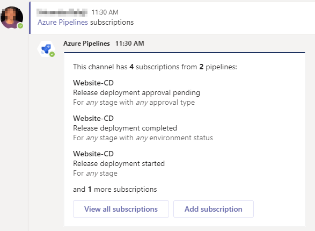Click the 'and 1 more subscriptions' text
The height and width of the screenshot is (231, 315).
click(x=115, y=190)
